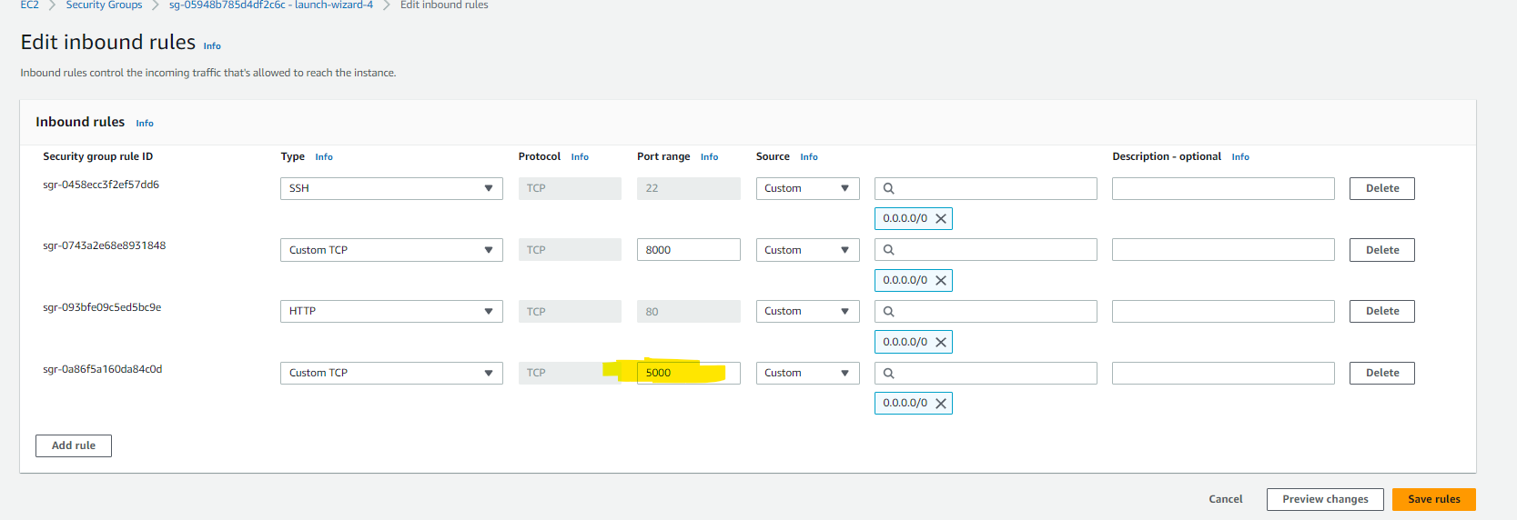This screenshot has height=520, width=1517.
Task: Click search icon in port 8000 rule source
Action: [x=889, y=250]
